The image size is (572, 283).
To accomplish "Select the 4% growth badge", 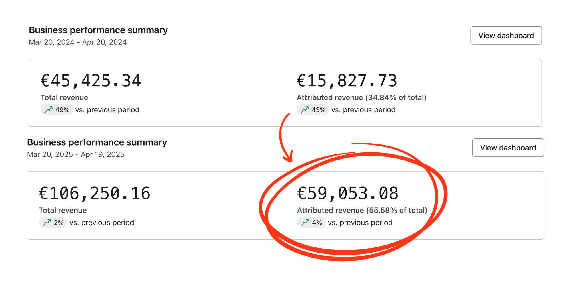I will click(311, 222).
